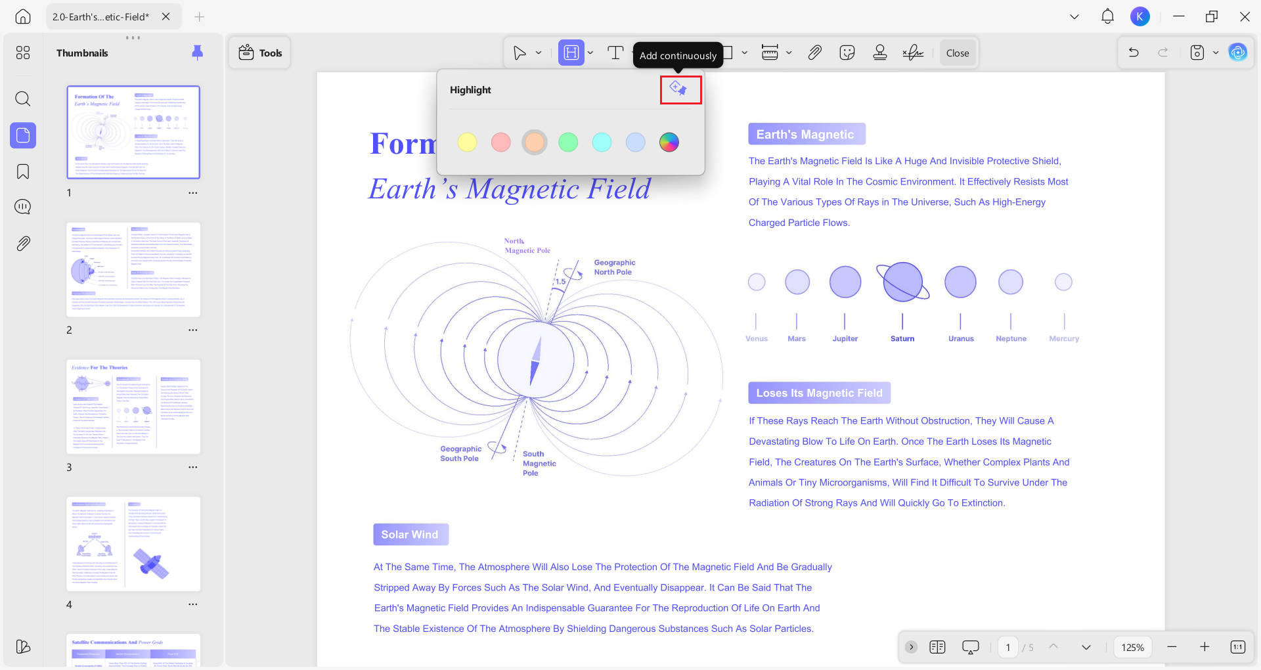
Task: Expand the save options dropdown arrow
Action: tap(1216, 53)
